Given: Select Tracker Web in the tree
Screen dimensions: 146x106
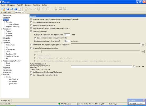Looking at the screenshot, I should click(10, 45).
